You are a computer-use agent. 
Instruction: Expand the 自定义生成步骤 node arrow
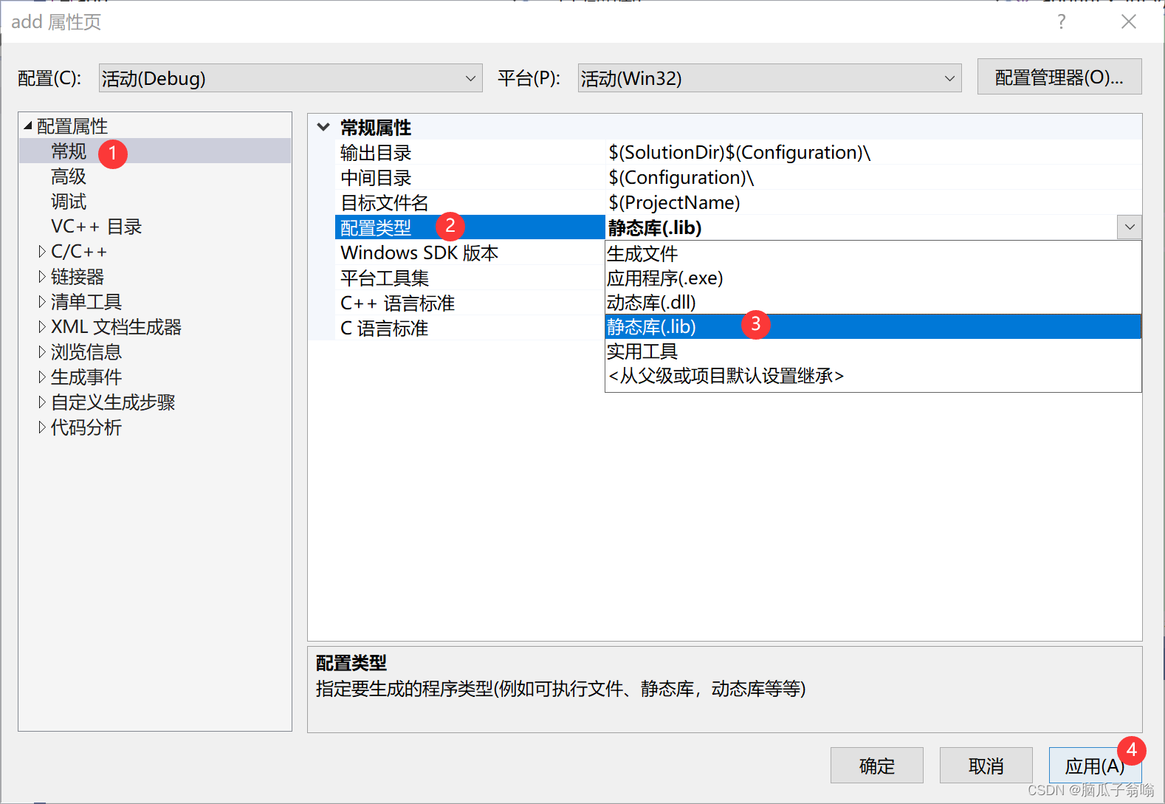pyautogui.click(x=42, y=402)
